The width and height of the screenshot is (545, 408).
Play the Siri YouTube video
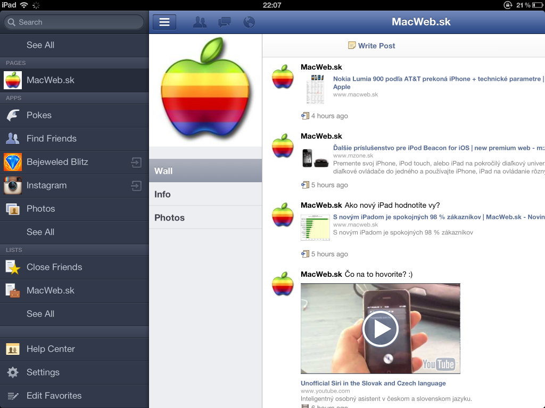380,328
